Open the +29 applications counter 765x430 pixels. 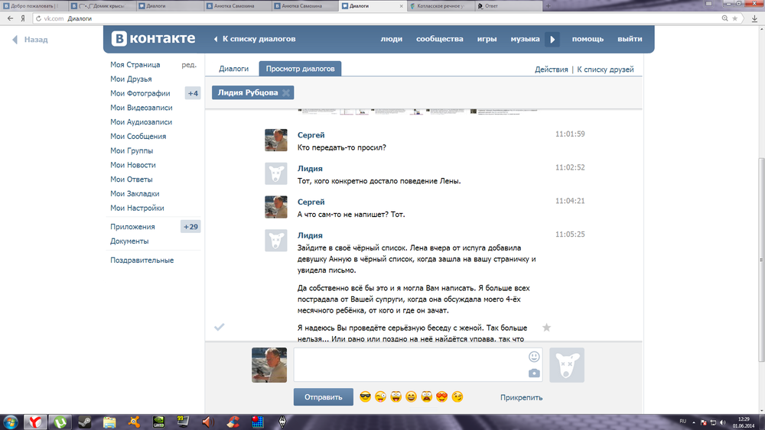[190, 226]
